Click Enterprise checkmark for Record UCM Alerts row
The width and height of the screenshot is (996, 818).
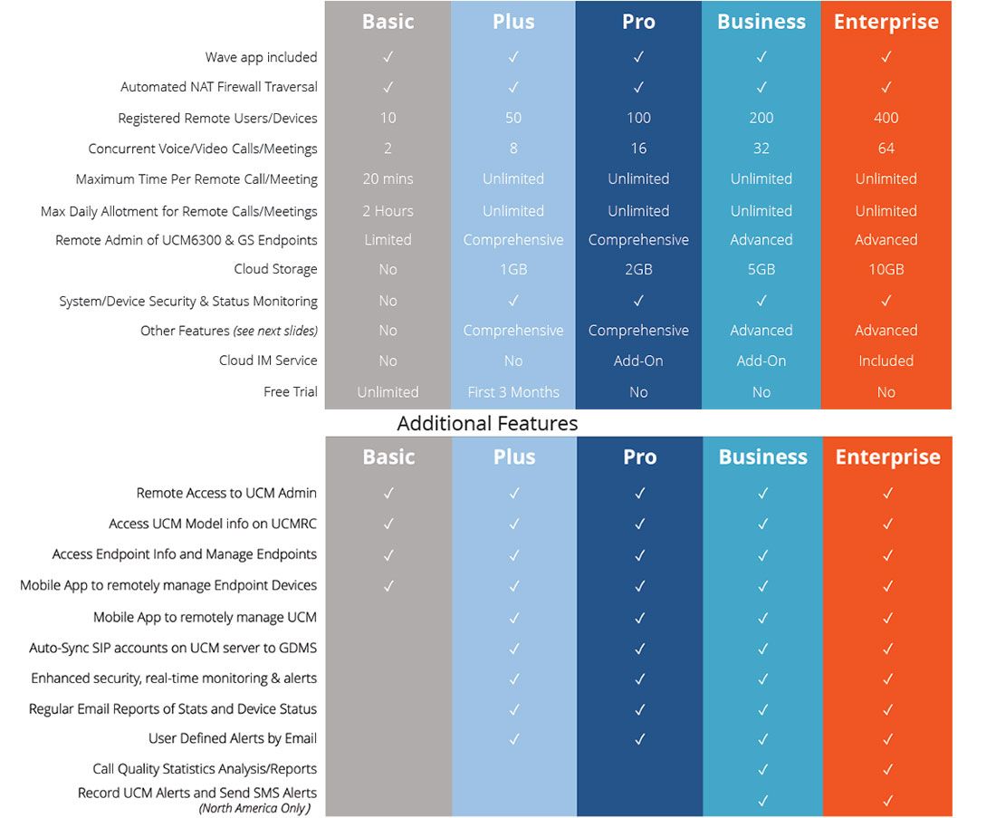[887, 800]
